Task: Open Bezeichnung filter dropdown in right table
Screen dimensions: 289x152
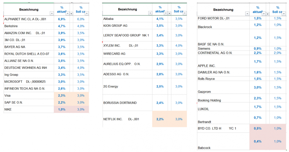Action: 247,14
